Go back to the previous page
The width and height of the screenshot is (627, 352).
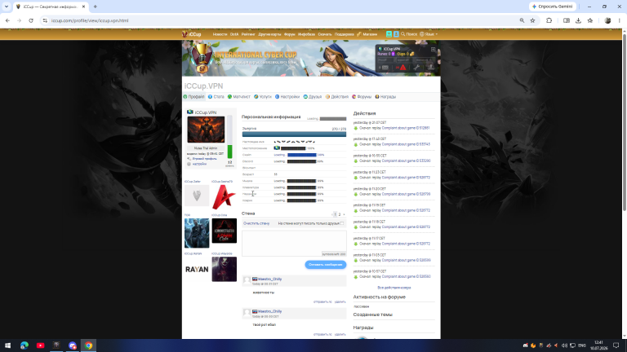click(x=7, y=20)
